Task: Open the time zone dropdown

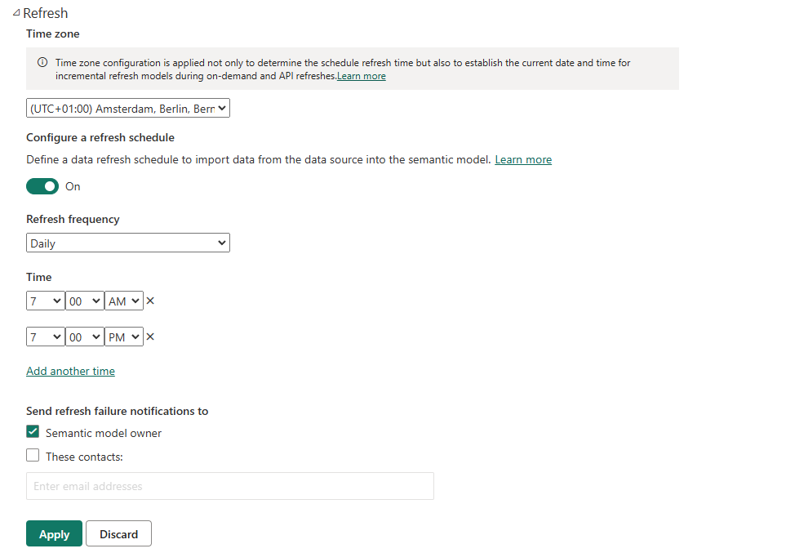Action: 128,108
